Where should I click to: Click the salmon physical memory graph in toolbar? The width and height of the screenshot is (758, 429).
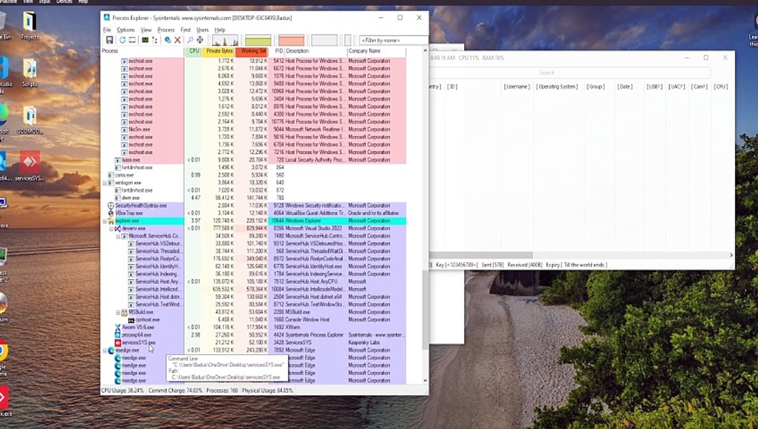tap(291, 41)
